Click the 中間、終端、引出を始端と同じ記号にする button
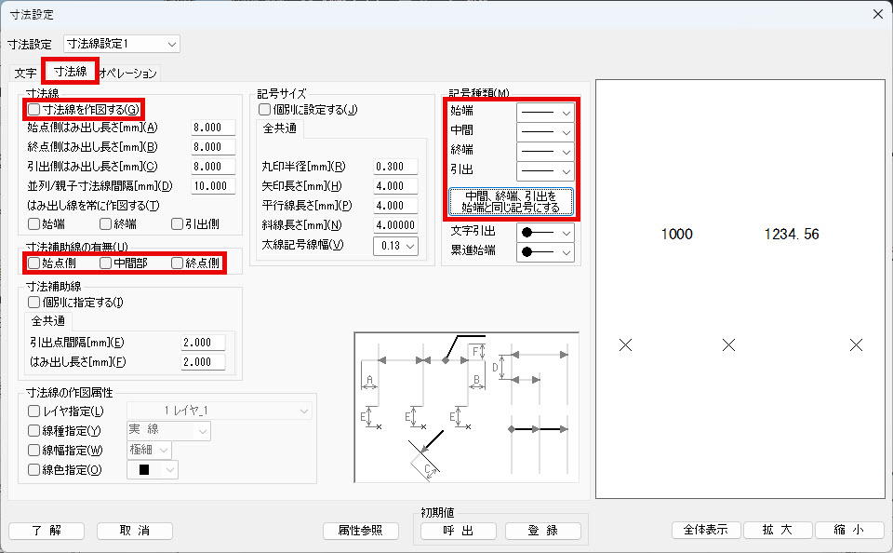Image resolution: width=893 pixels, height=553 pixels. coord(511,201)
